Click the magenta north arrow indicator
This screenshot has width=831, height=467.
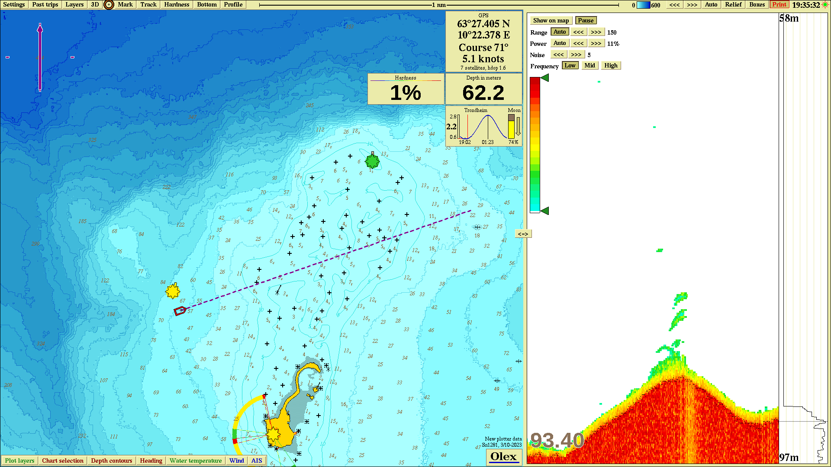(40, 56)
